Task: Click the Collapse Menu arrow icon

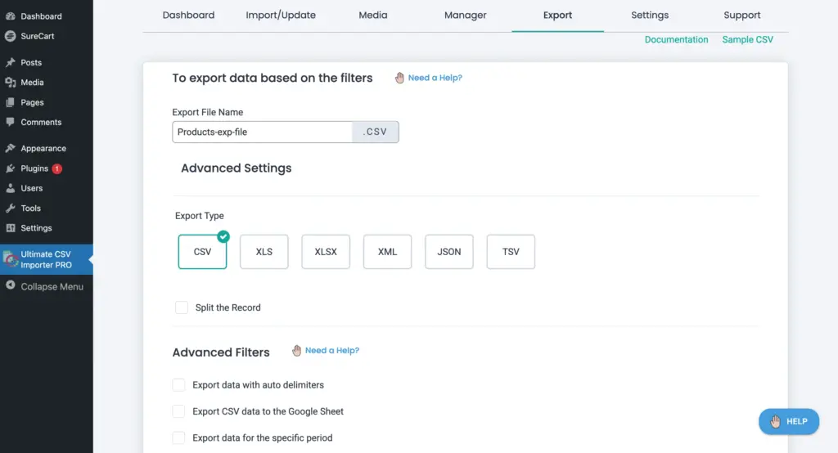Action: click(x=10, y=285)
